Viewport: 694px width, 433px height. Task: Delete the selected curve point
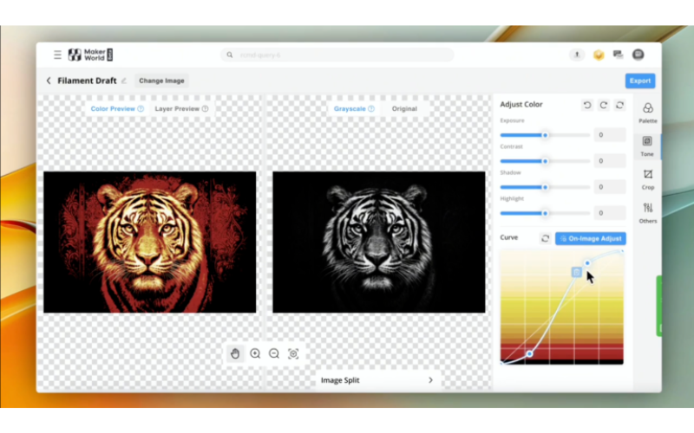coord(576,272)
